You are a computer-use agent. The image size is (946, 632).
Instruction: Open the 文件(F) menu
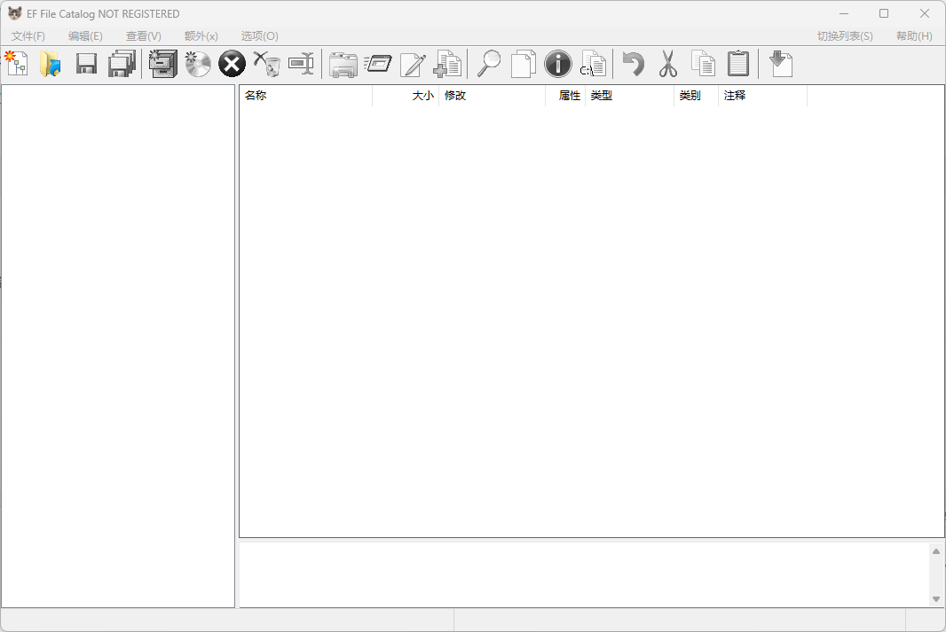click(27, 36)
